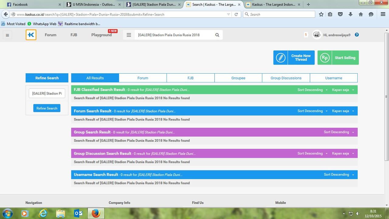This screenshot has width=389, height=219.
Task: Open Forum Search Kapan saja dropdown
Action: pyautogui.click(x=343, y=111)
